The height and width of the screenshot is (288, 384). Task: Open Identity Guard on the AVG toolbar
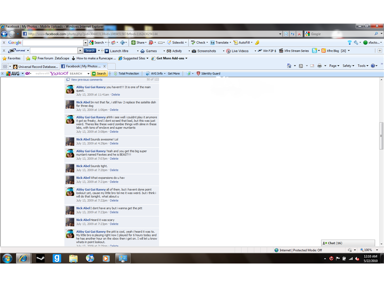tap(210, 74)
